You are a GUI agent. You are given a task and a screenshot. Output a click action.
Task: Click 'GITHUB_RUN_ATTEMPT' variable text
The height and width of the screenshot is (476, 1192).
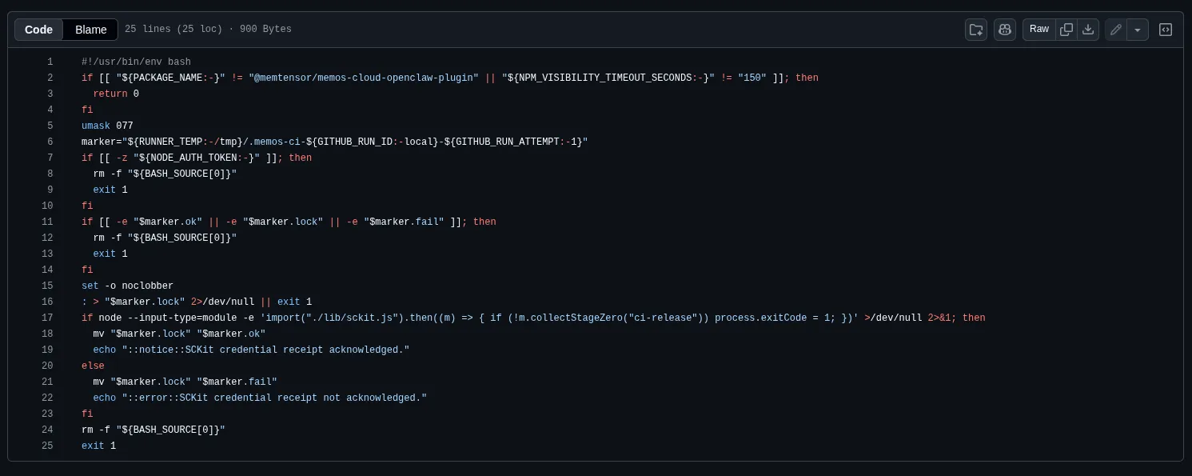click(x=508, y=142)
